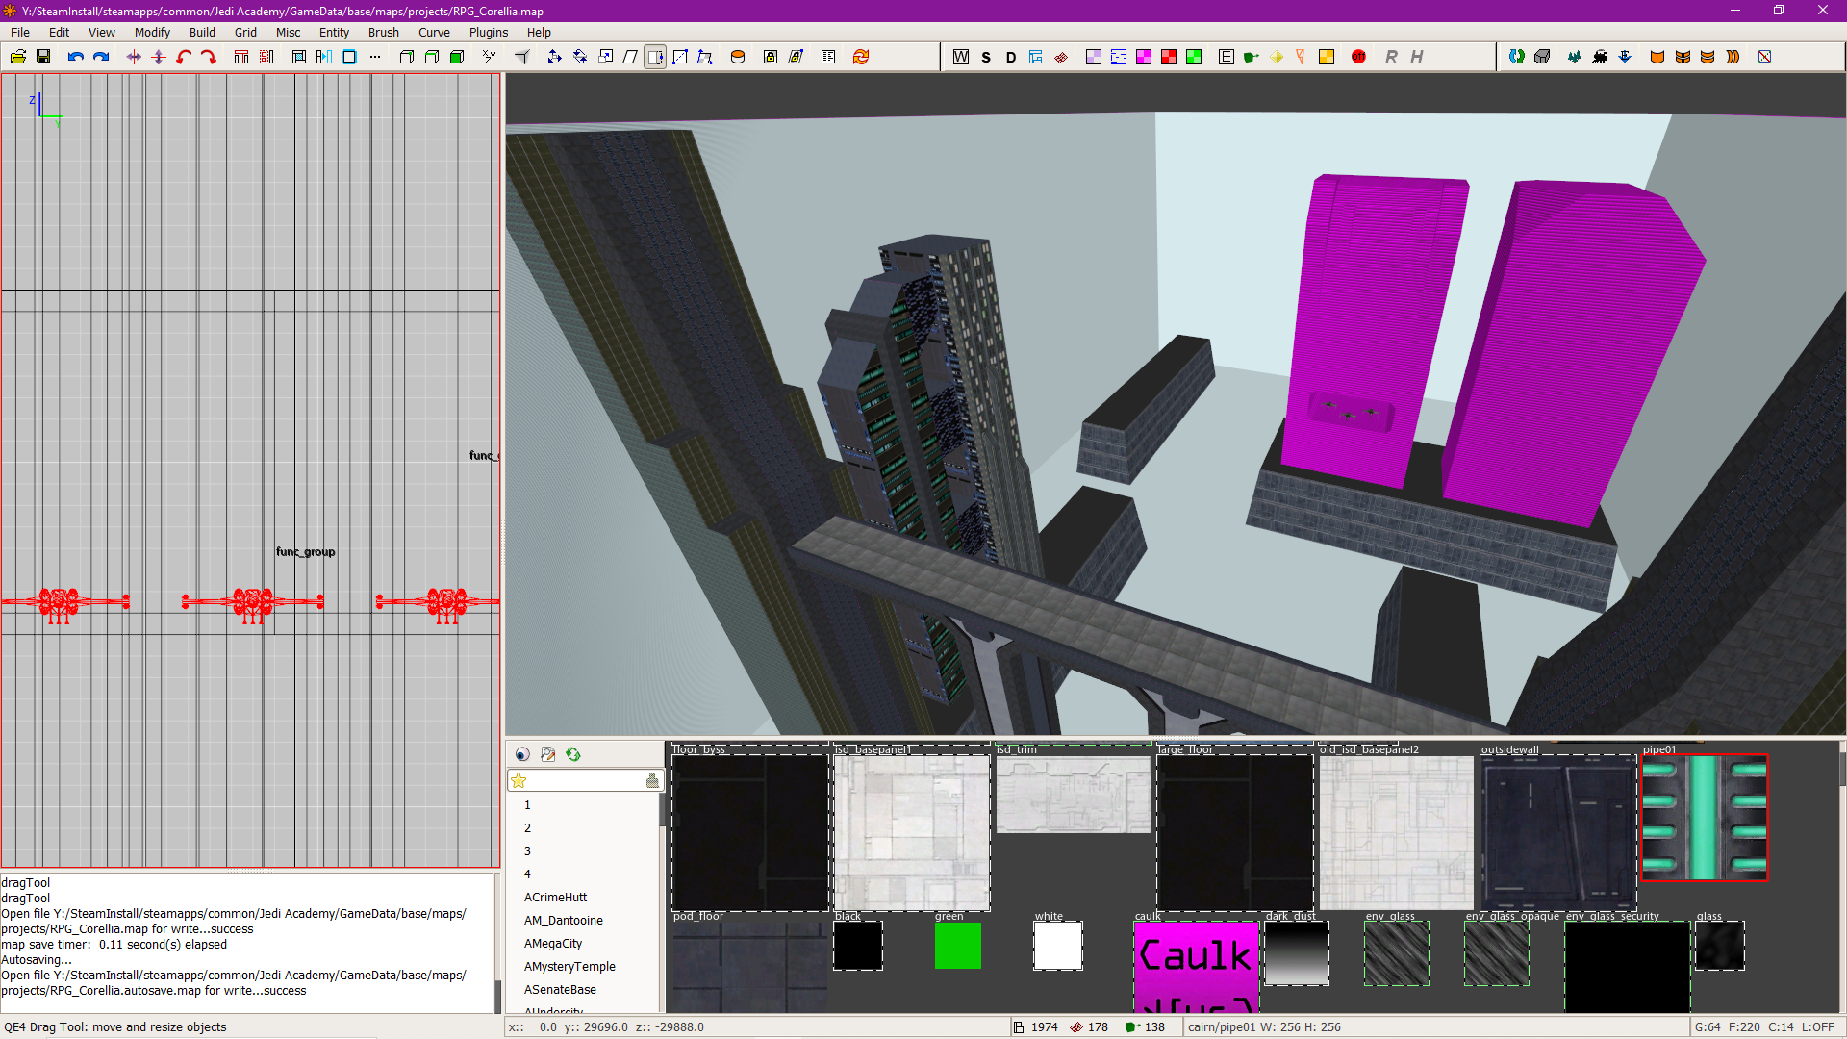
Task: Toggle the red checker filter
Action: [1169, 57]
